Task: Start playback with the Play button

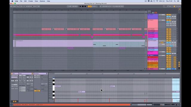Action: coord(80,6)
